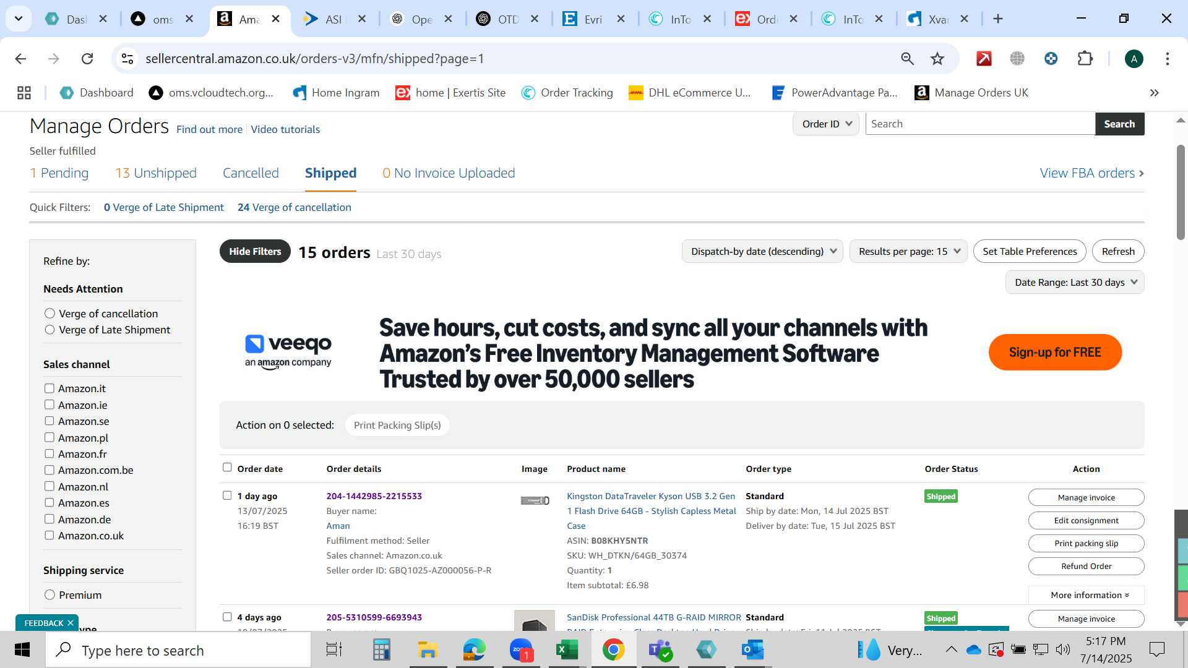Open the Manage Orders UK bookmark
Screen dimensions: 1188x668
971,93
